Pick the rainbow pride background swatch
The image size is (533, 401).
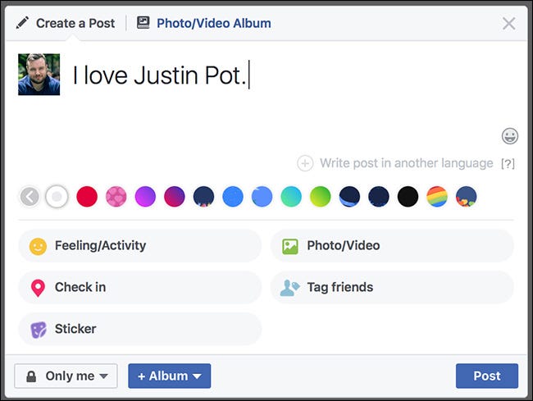pyautogui.click(x=437, y=197)
